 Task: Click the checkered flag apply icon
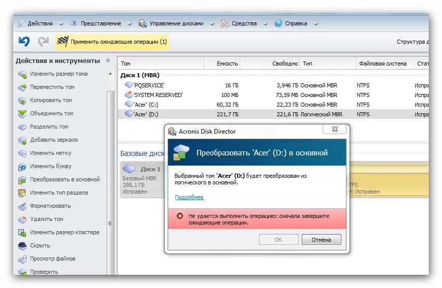tap(62, 42)
